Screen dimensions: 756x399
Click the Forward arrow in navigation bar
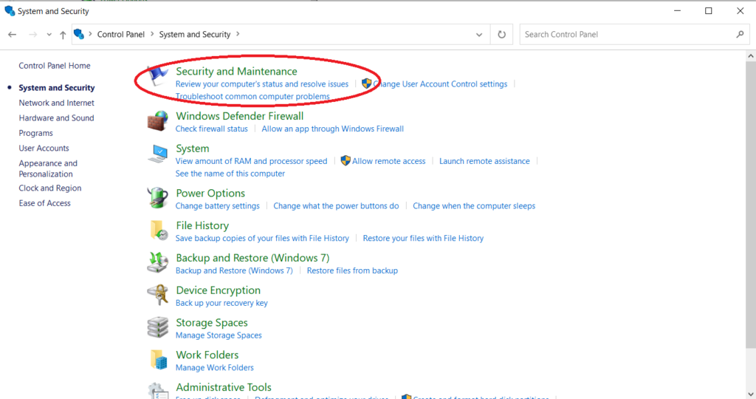pyautogui.click(x=32, y=34)
